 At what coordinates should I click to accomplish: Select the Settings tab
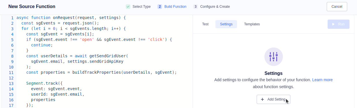[226, 24]
